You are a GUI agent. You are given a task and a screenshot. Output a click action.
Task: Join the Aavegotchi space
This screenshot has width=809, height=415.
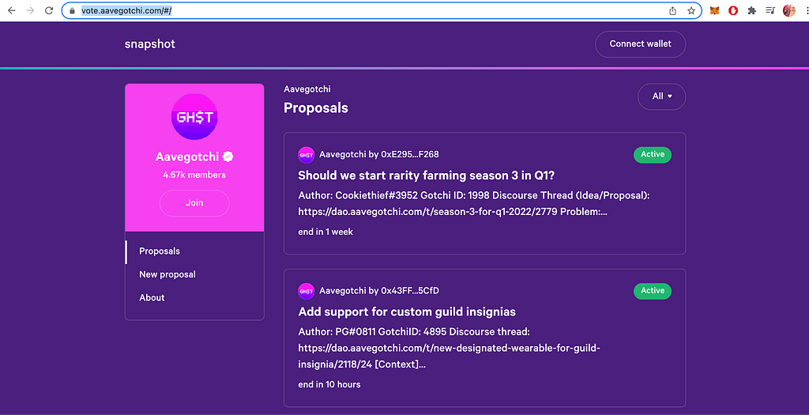[x=194, y=203]
